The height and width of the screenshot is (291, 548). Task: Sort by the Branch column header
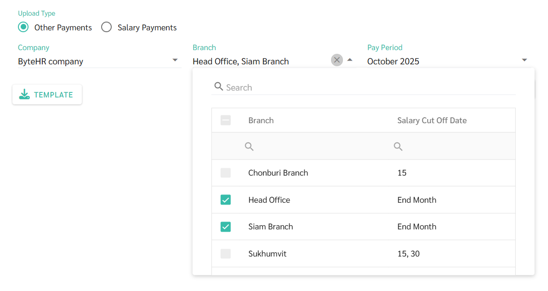tap(261, 120)
